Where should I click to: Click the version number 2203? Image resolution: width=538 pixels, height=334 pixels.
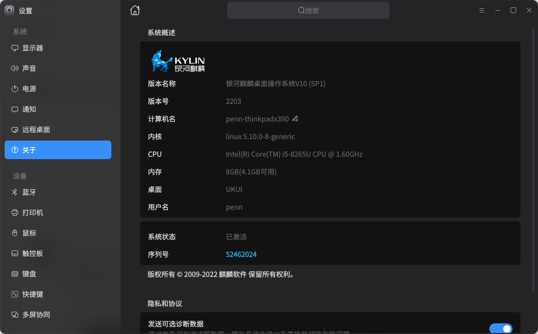tap(233, 101)
